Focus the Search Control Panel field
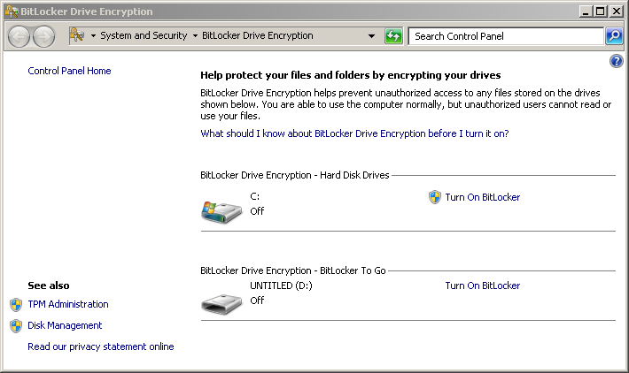The image size is (629, 373). (x=506, y=36)
